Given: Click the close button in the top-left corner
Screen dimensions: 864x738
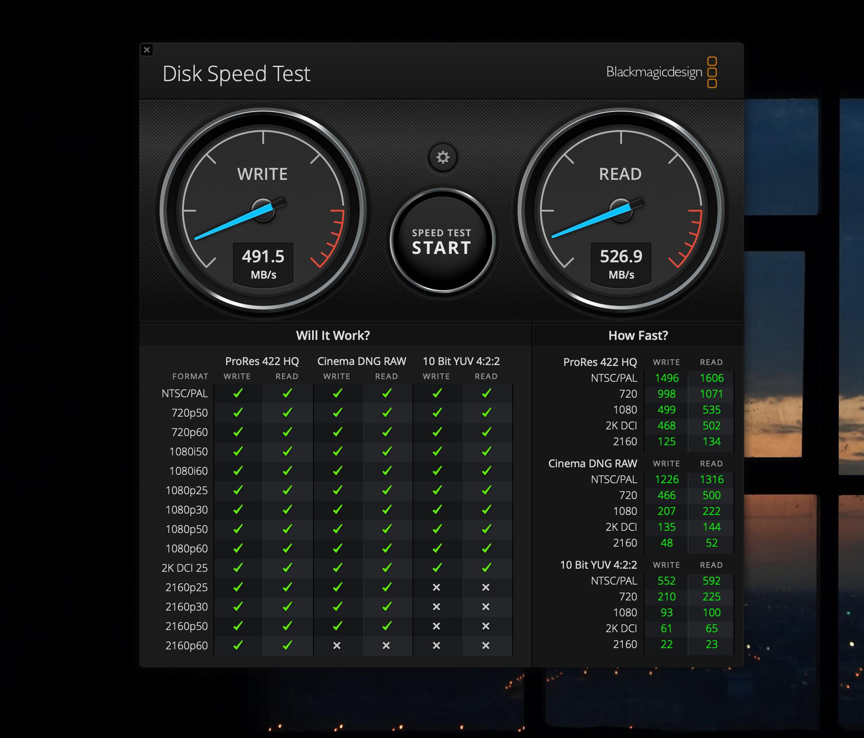Looking at the screenshot, I should 147,50.
